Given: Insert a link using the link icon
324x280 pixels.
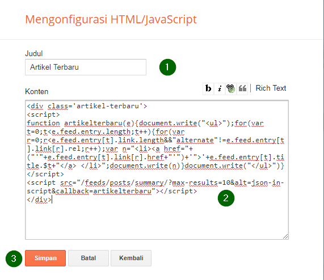Looking at the screenshot, I should click(230, 88).
